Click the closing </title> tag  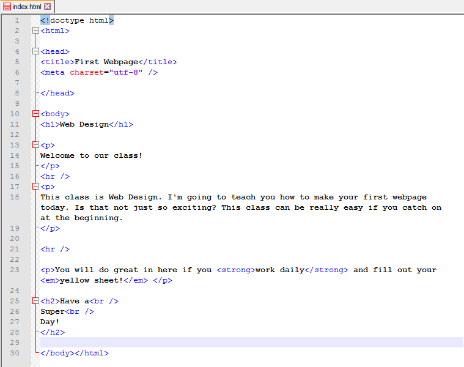pyautogui.click(x=158, y=62)
